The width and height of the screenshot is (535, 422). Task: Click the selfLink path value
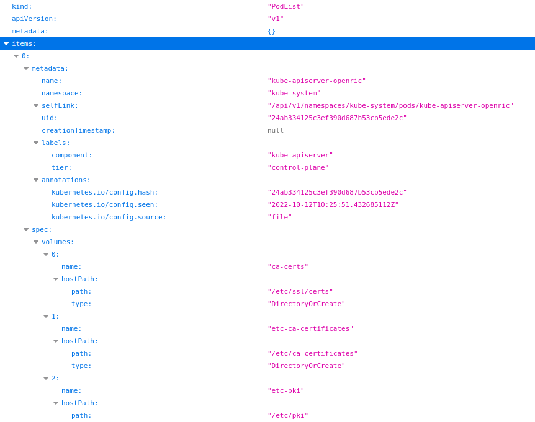390,105
